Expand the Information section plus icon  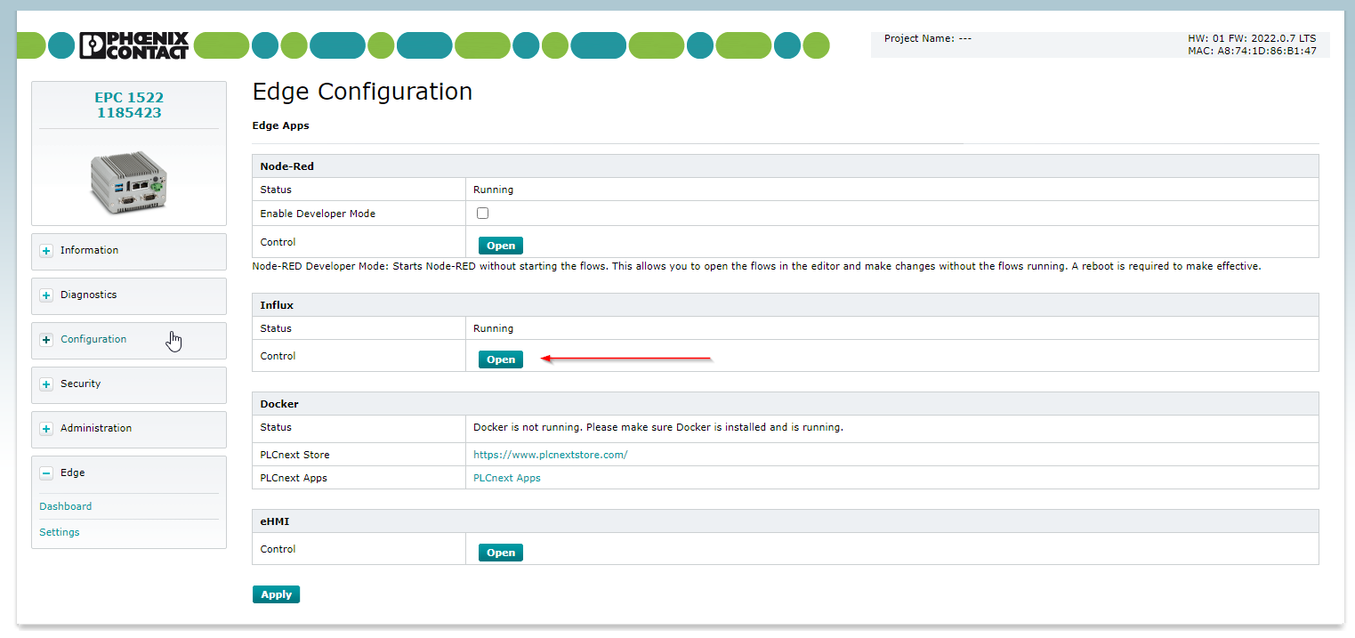[x=46, y=251]
